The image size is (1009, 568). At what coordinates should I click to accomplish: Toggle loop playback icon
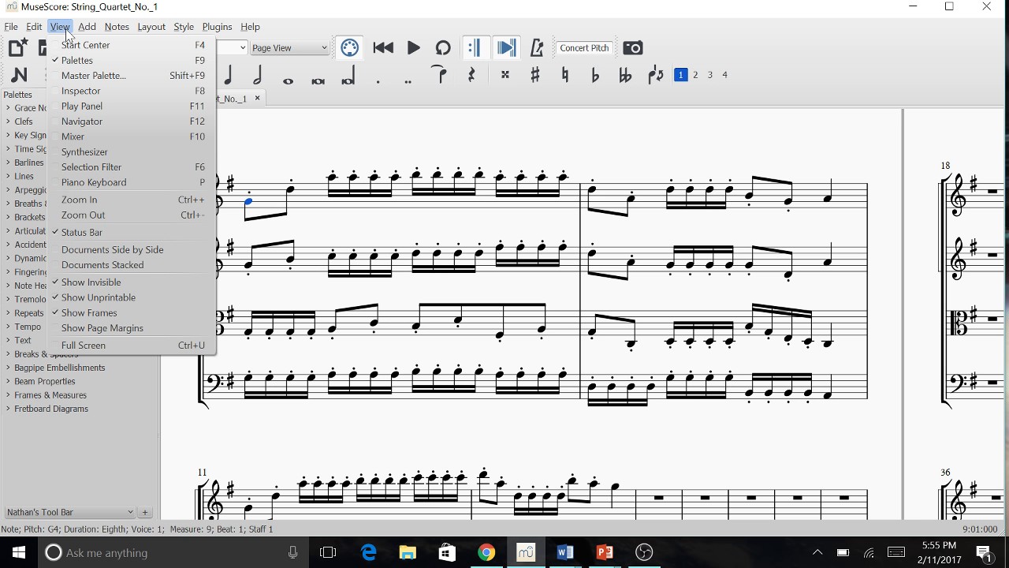tap(443, 48)
